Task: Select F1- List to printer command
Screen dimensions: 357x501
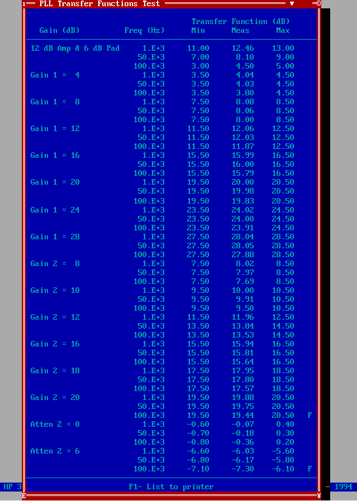Action: 171,486
